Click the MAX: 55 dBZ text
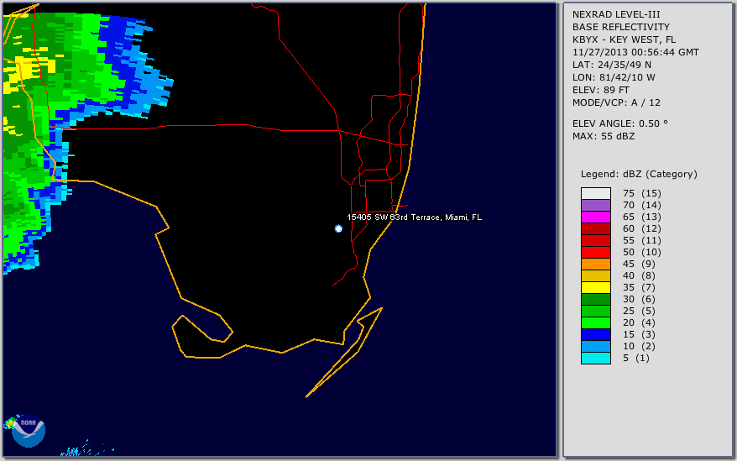The width and height of the screenshot is (737, 461). click(604, 136)
